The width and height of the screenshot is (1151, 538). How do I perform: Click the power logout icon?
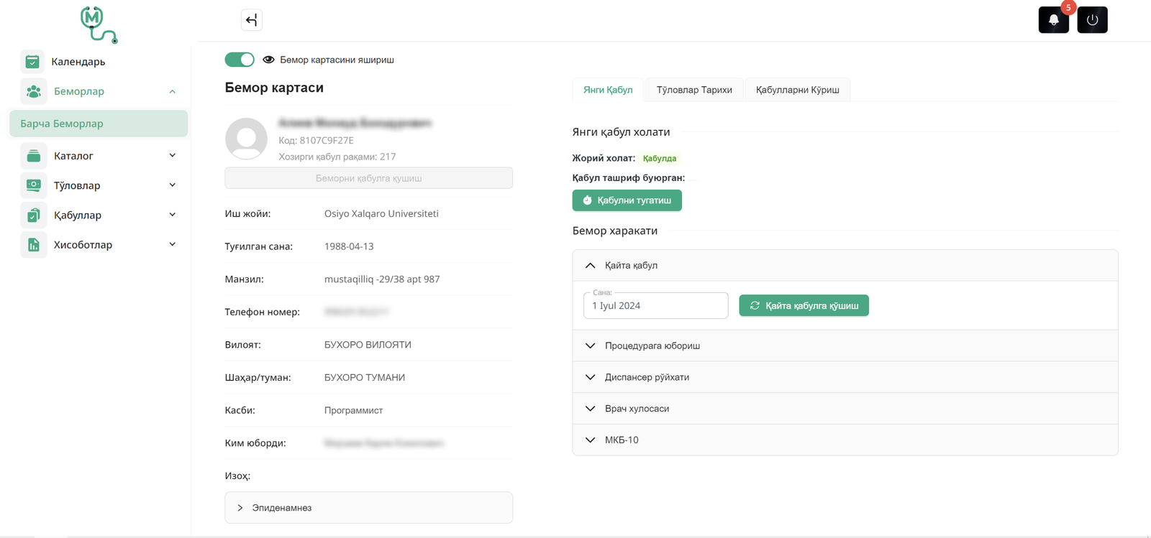pyautogui.click(x=1092, y=20)
